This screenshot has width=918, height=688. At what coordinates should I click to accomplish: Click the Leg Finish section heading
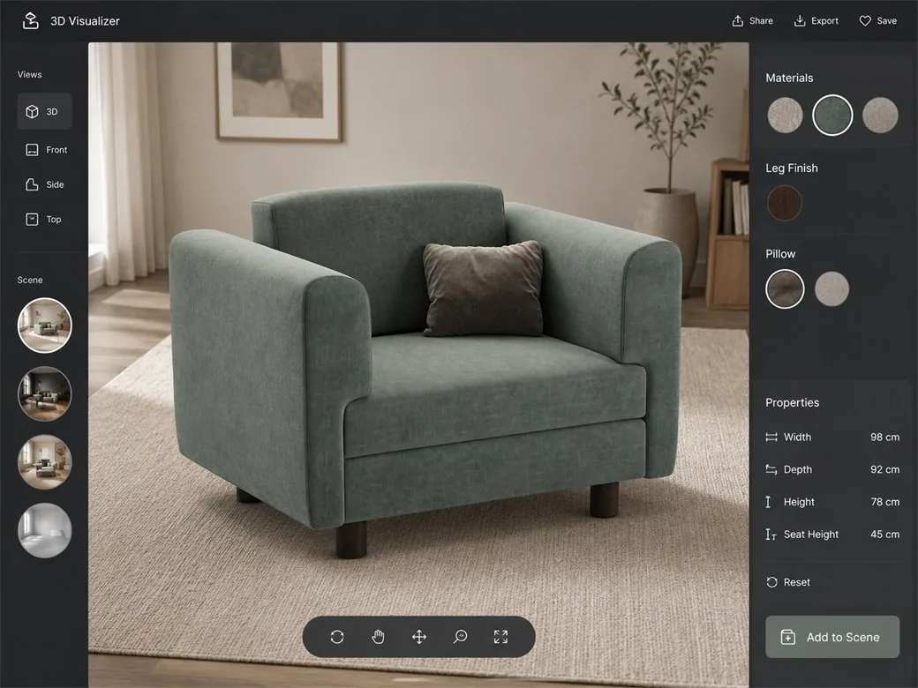point(792,168)
